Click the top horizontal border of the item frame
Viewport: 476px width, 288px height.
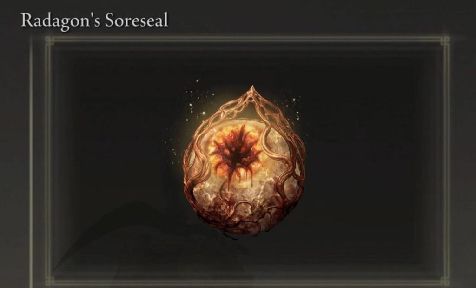tap(247, 40)
